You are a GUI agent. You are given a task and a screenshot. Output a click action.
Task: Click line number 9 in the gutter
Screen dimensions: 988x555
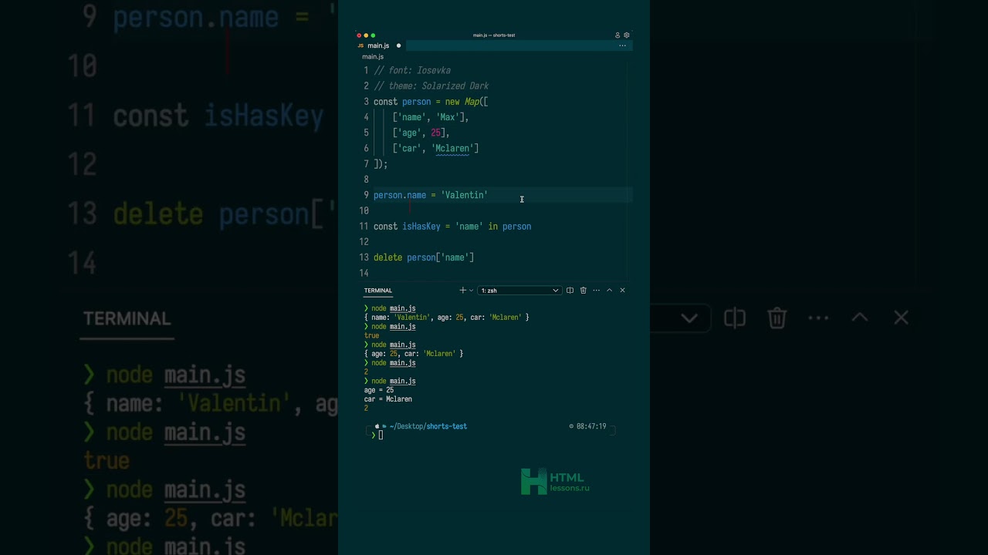tap(366, 195)
